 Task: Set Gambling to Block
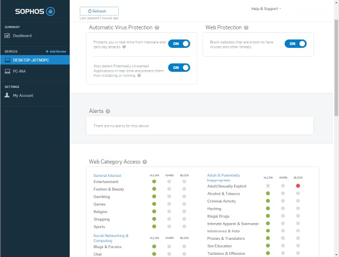click(x=184, y=196)
